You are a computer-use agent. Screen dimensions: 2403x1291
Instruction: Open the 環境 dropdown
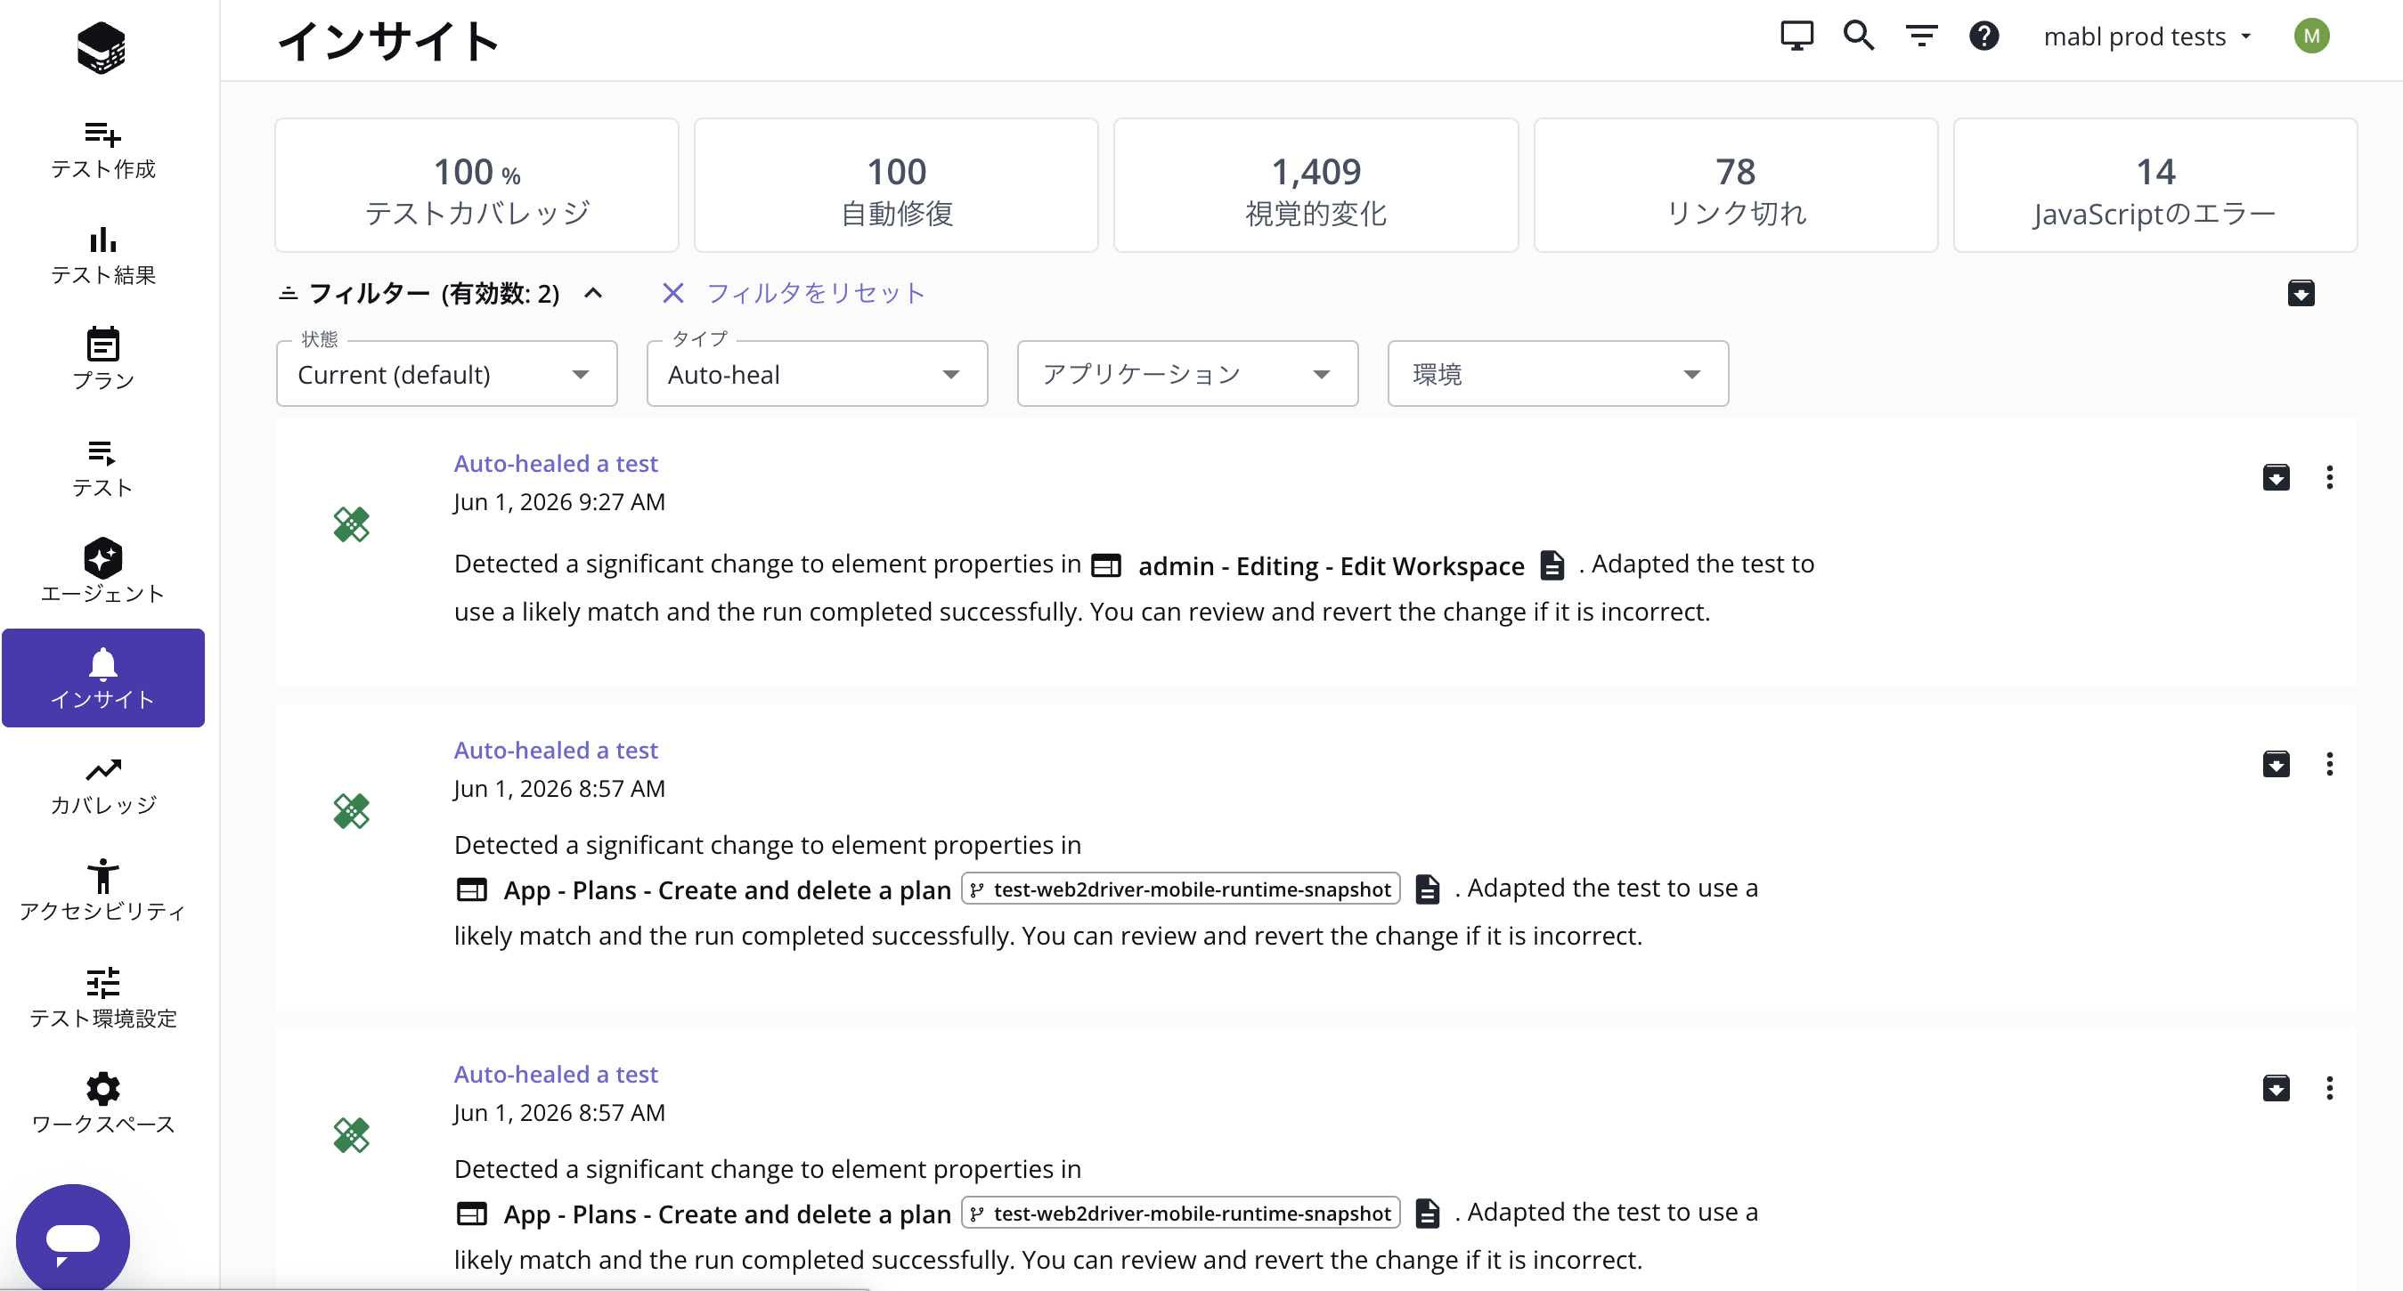click(1558, 374)
